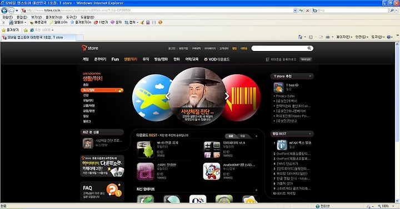Click the VOD 다운로드 TV icon
400x209 pixels.
tap(206, 59)
